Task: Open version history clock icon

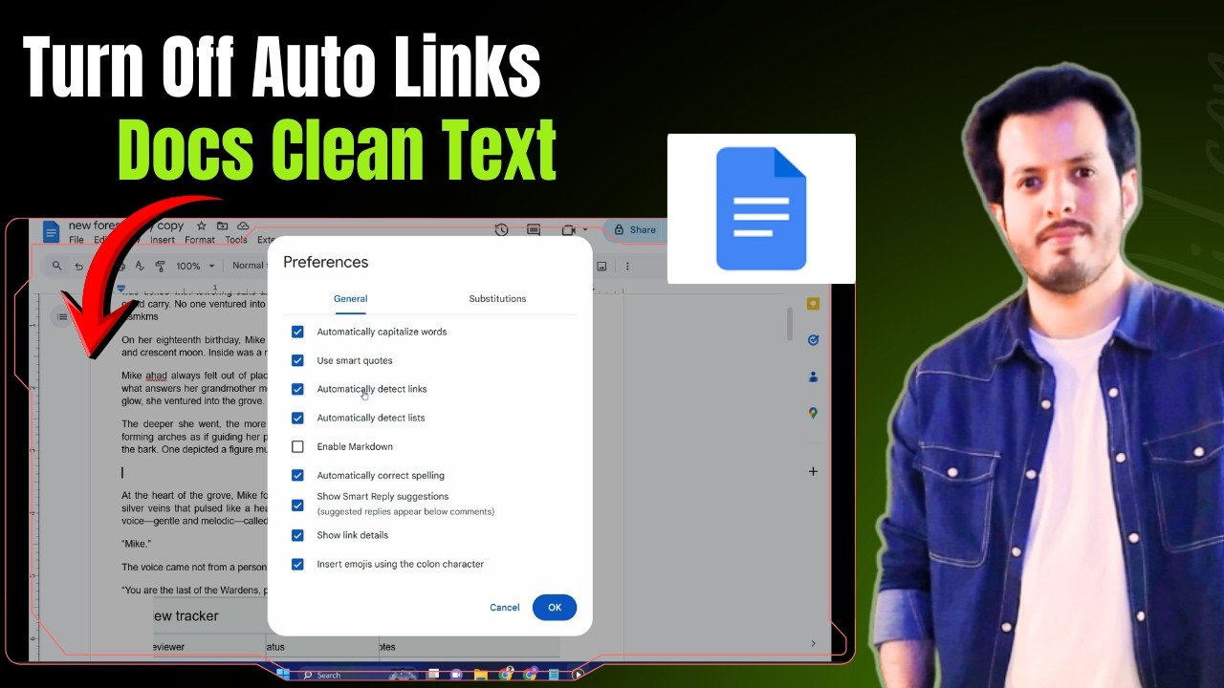Action: pyautogui.click(x=501, y=229)
